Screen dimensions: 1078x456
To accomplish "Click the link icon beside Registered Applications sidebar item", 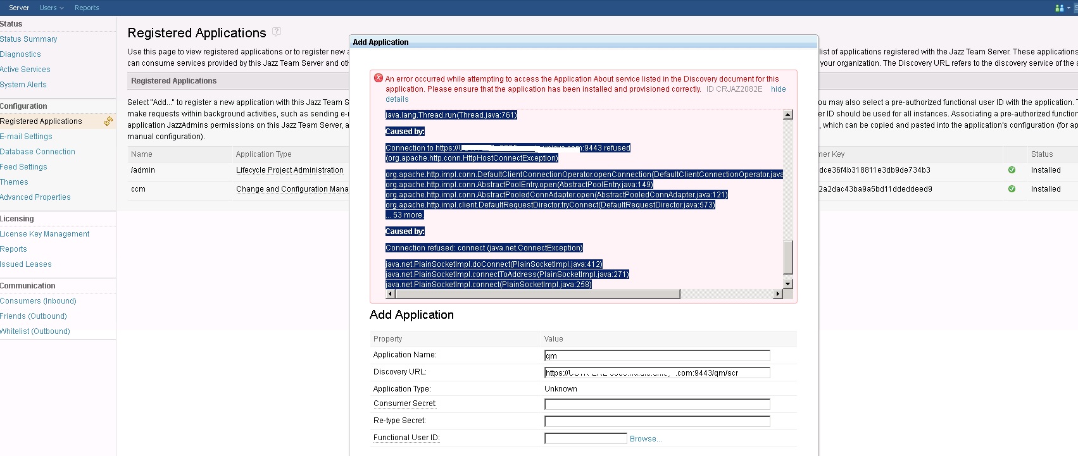I will pyautogui.click(x=108, y=121).
